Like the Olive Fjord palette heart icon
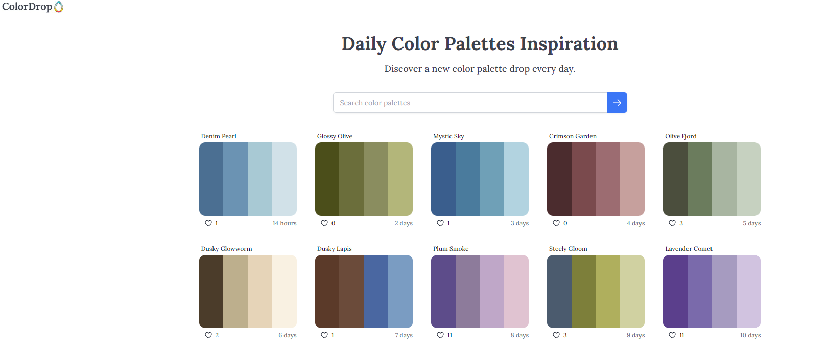This screenshot has height=342, width=829. point(672,223)
